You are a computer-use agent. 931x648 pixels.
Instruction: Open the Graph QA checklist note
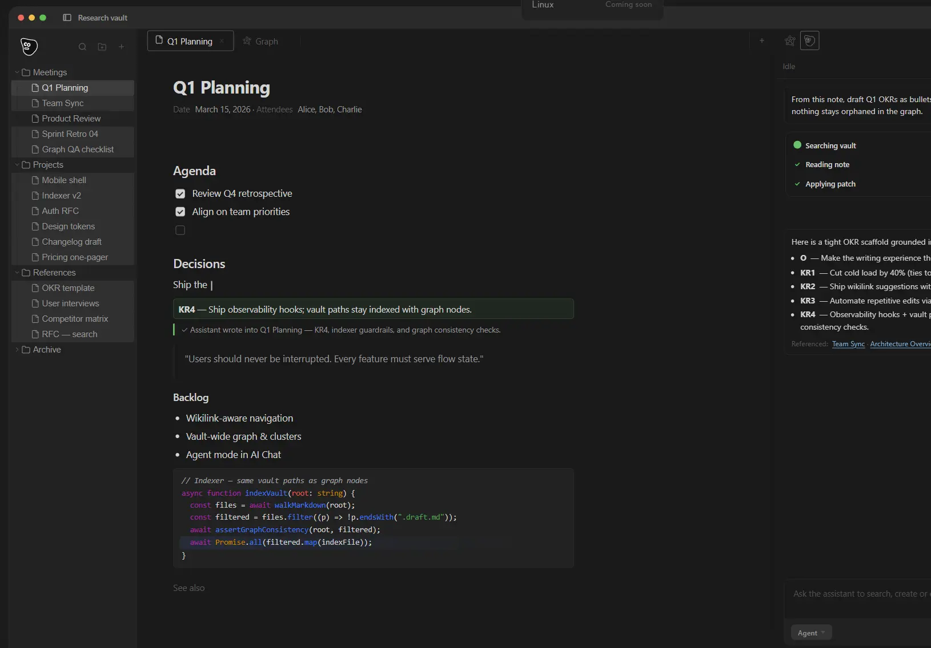tap(73, 149)
